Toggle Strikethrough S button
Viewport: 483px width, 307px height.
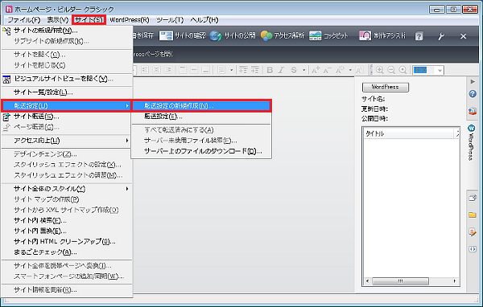point(294,70)
